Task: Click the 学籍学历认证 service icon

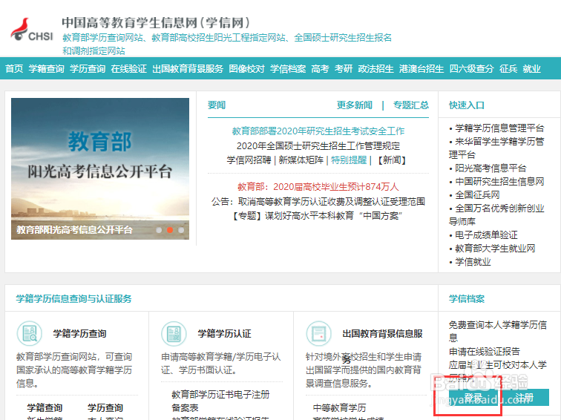Action: point(174,333)
